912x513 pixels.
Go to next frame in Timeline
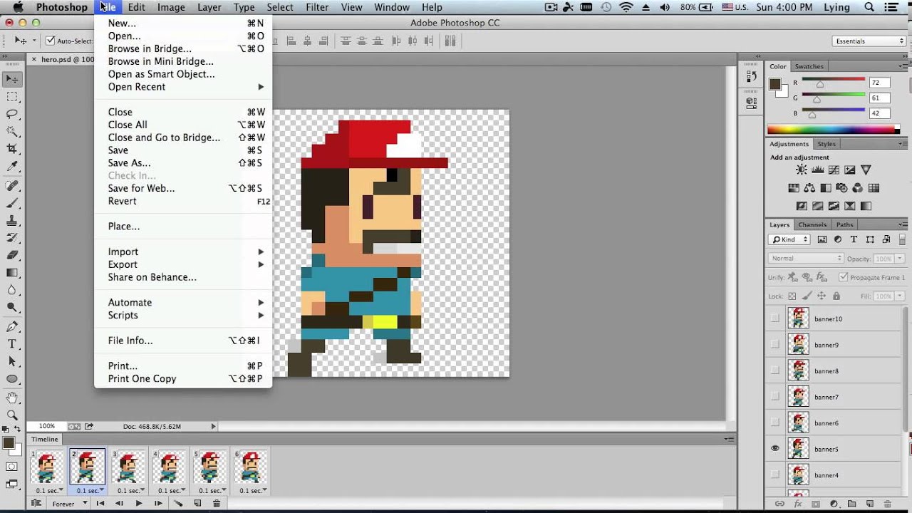point(157,504)
